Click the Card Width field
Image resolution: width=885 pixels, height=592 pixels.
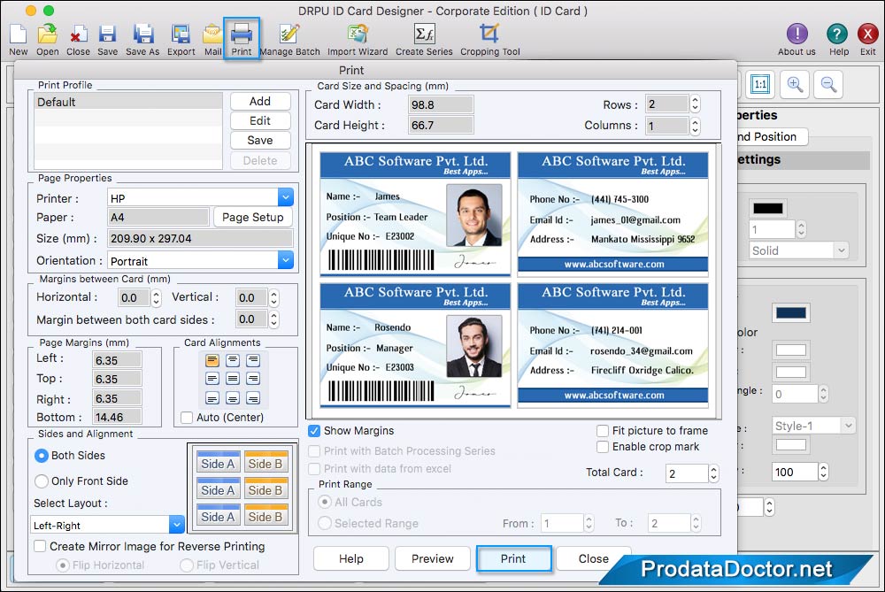(x=441, y=104)
